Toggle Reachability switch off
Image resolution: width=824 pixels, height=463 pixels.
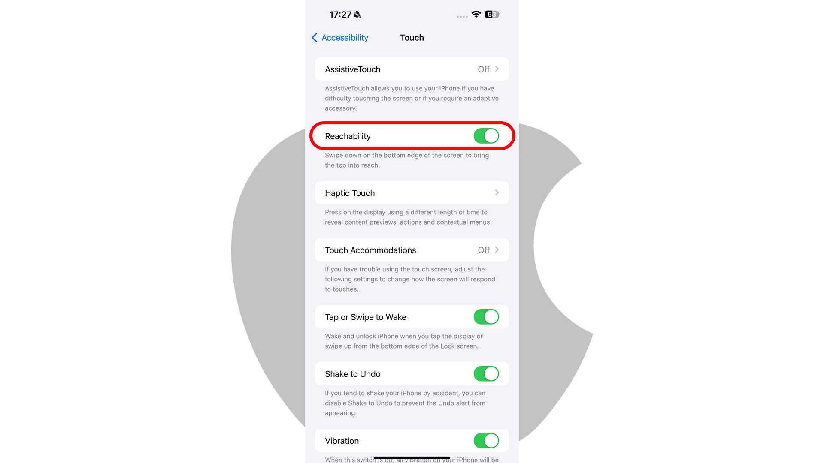(x=486, y=135)
